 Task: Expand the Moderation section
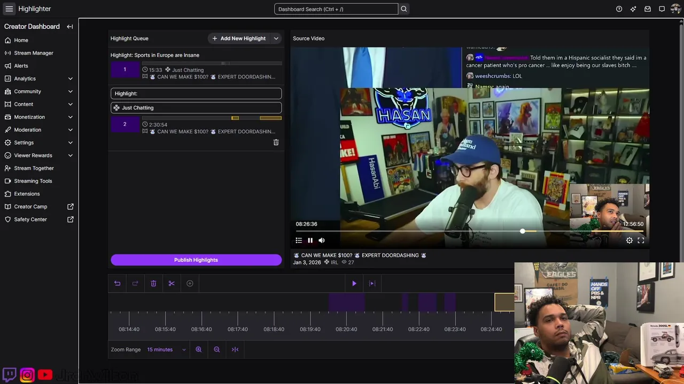point(39,130)
